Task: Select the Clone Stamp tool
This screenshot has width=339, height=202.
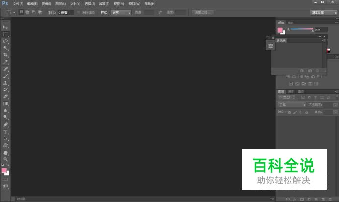Action: (x=5, y=83)
